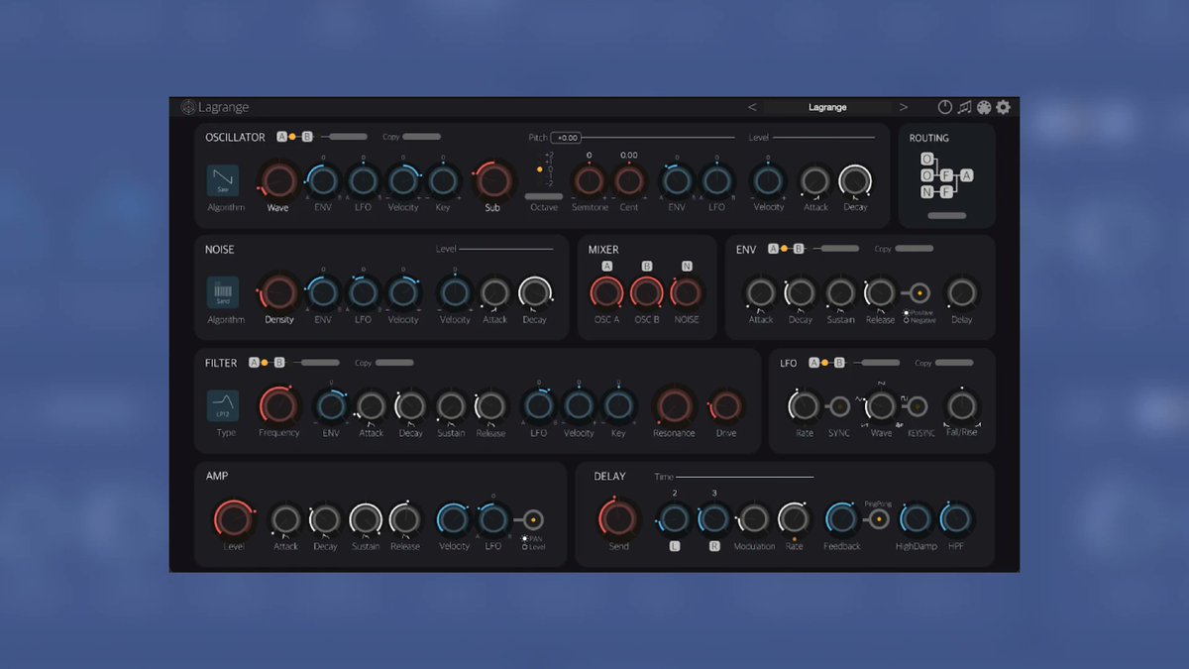Toggle the Amp LFO PAN/Level button
This screenshot has height=669, width=1189.
(533, 518)
